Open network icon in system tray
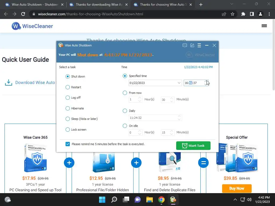 [243, 200]
